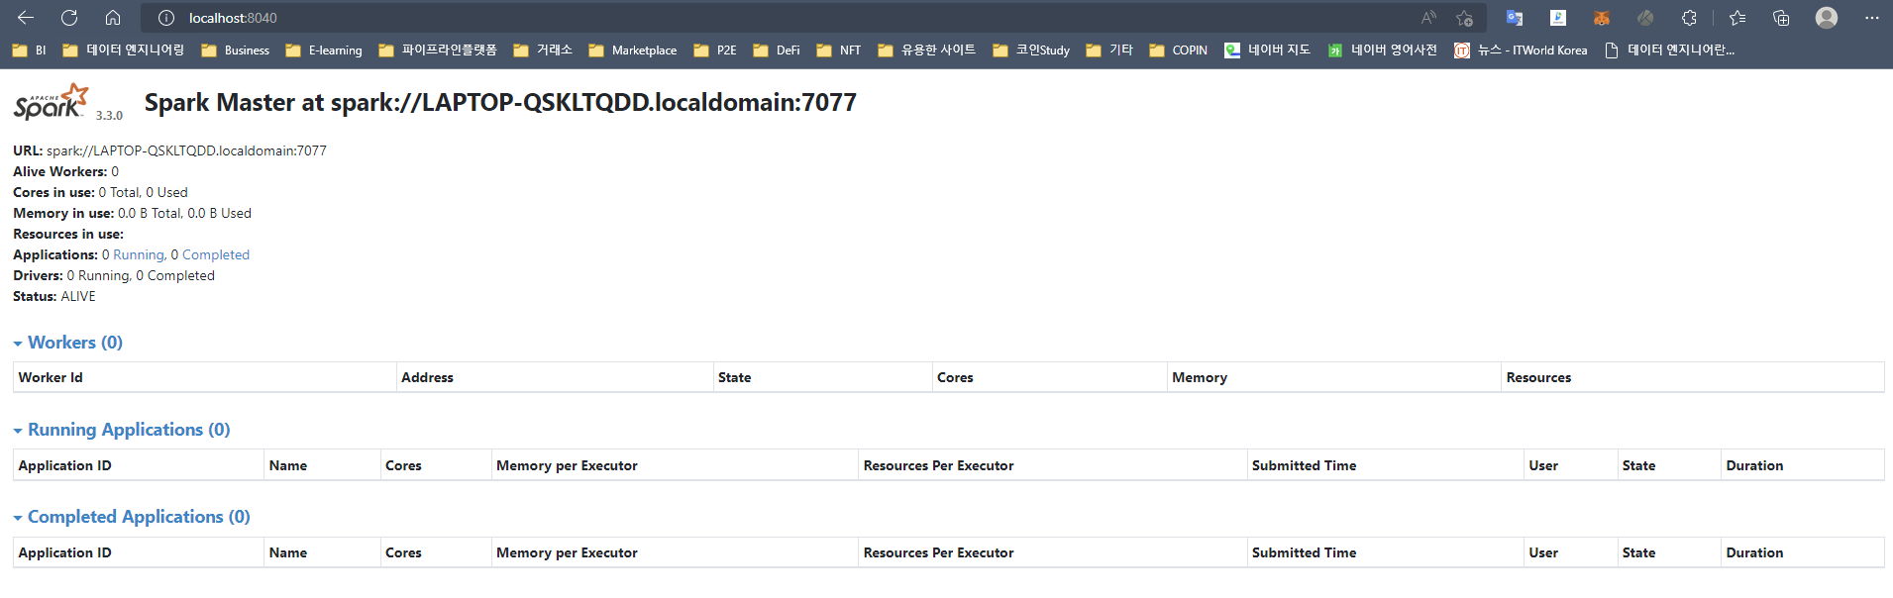The height and width of the screenshot is (598, 1893).
Task: Add this page to favorites star
Action: point(1464,18)
